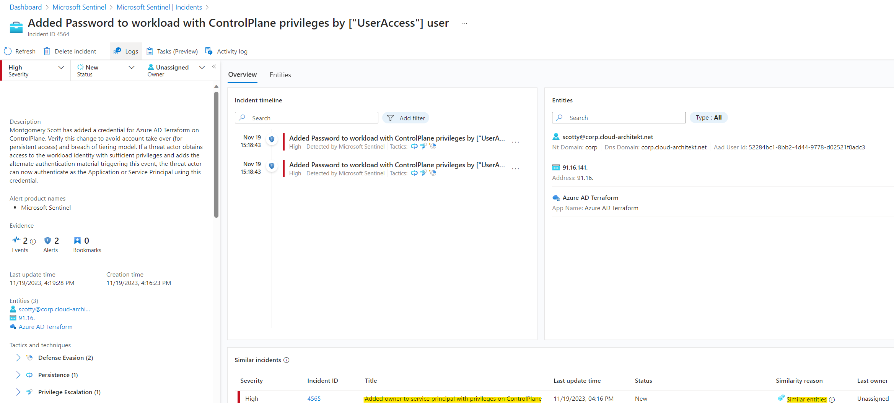Open Azure AD Terraform entity in Entities panel
This screenshot has height=403, width=894.
pos(590,197)
